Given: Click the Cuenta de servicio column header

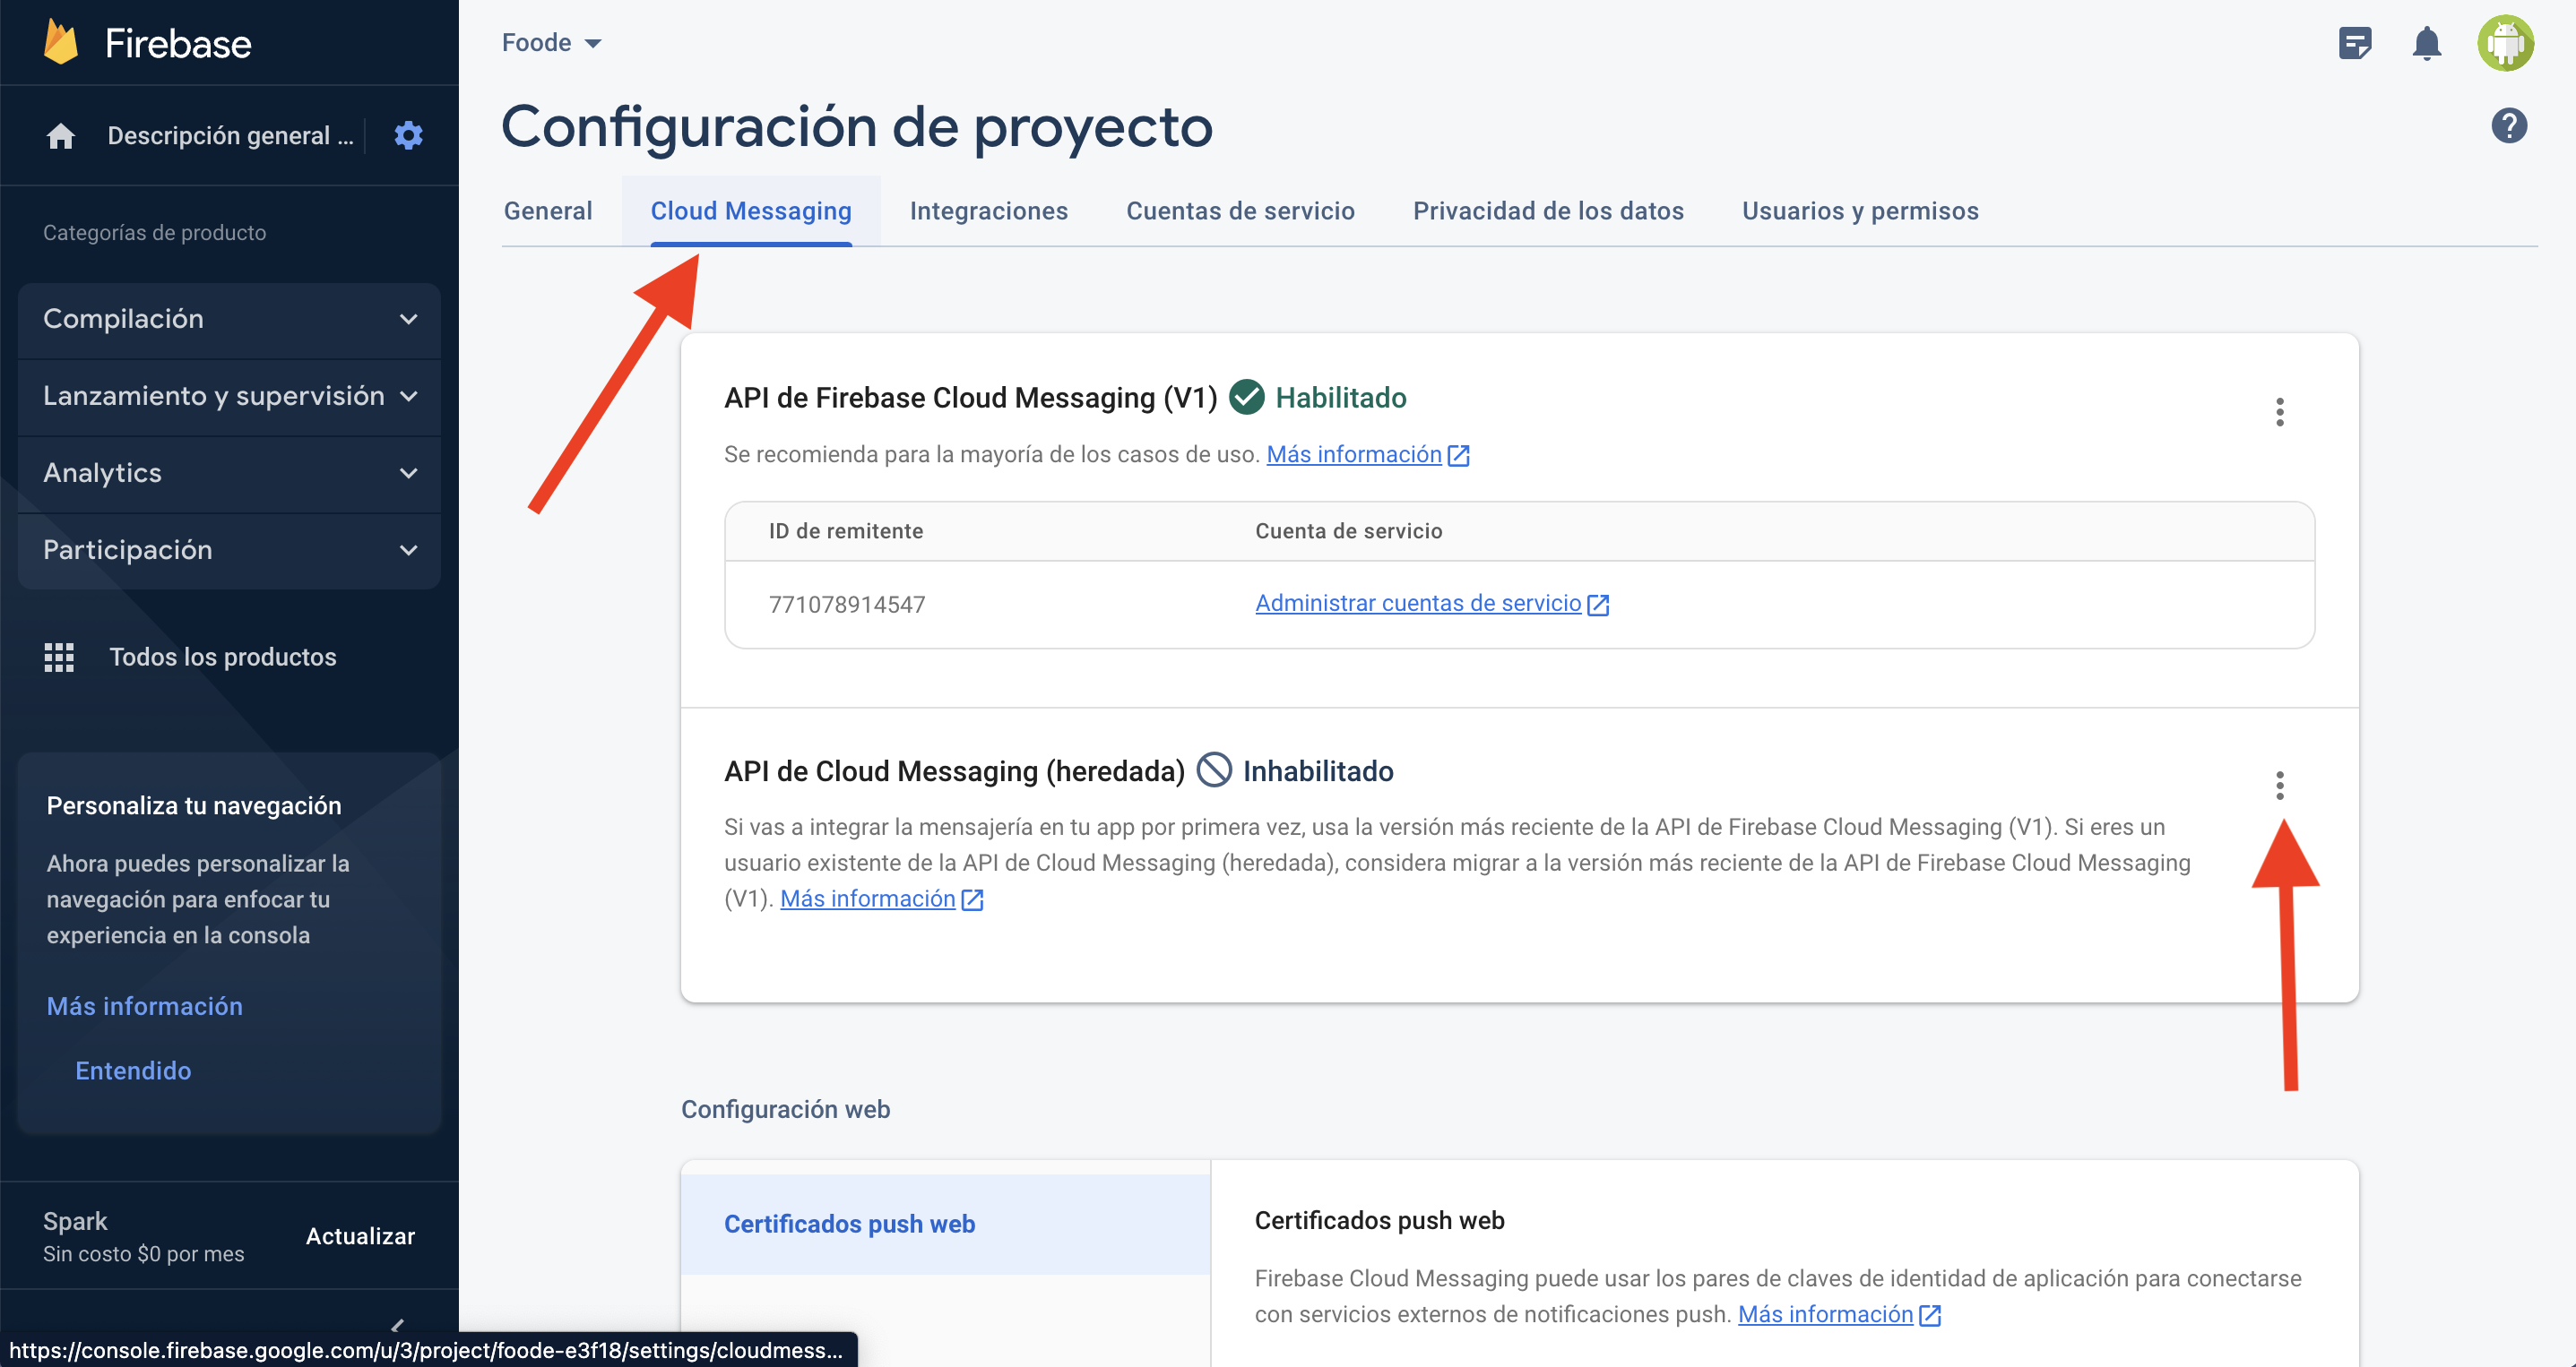Looking at the screenshot, I should click(1348, 530).
